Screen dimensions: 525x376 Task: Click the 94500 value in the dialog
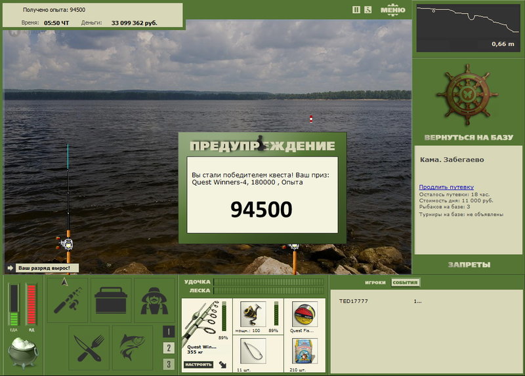pyautogui.click(x=261, y=210)
